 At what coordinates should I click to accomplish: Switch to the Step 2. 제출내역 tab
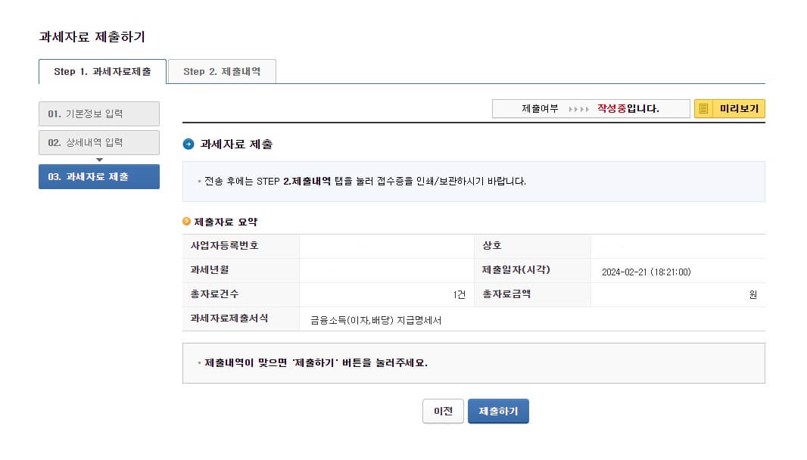(222, 71)
